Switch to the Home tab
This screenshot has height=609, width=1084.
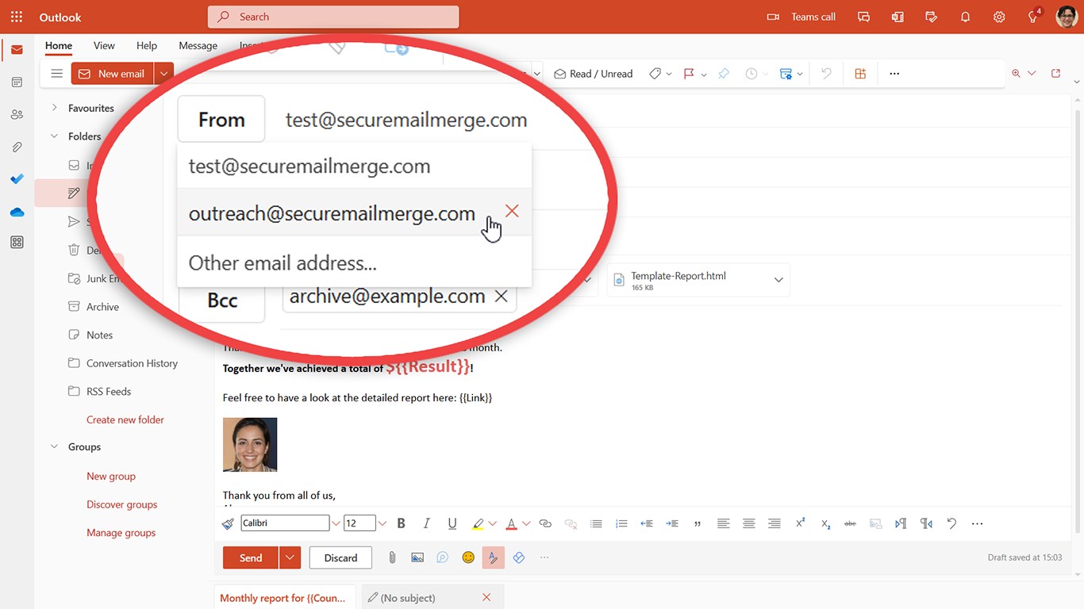tap(59, 46)
